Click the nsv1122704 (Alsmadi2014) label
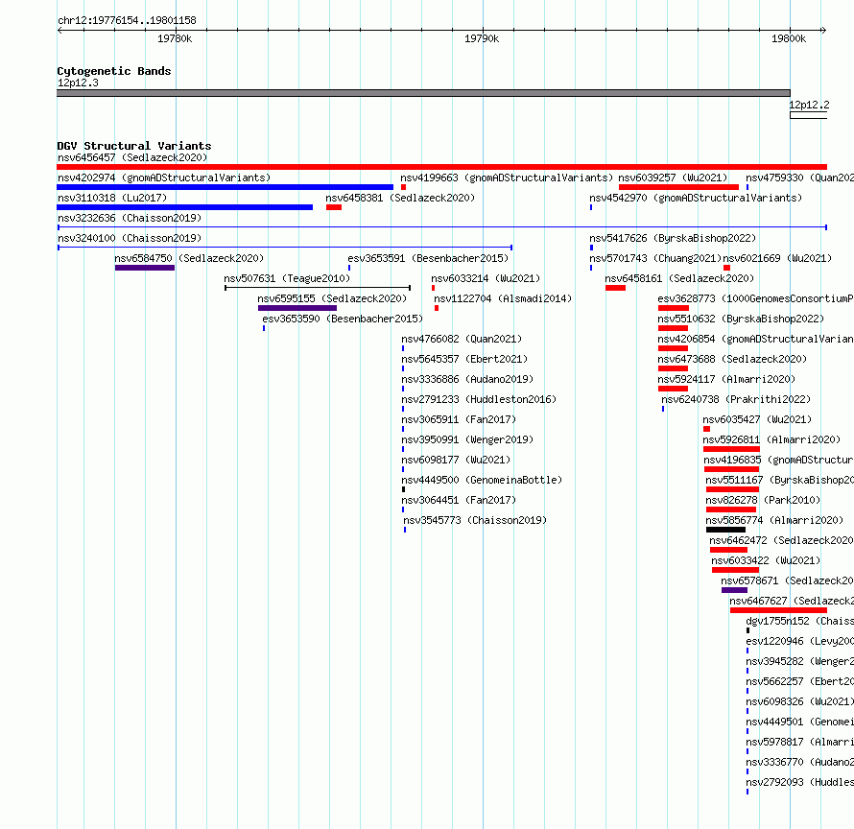The image size is (854, 829). pyautogui.click(x=503, y=298)
